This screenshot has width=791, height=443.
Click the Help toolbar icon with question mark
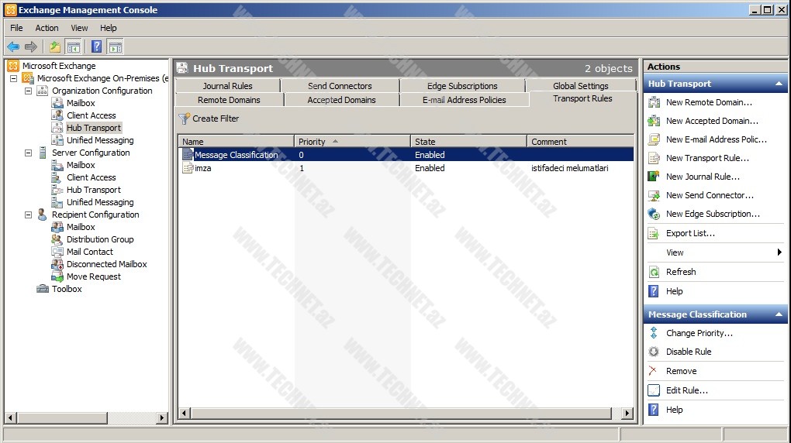coord(96,46)
